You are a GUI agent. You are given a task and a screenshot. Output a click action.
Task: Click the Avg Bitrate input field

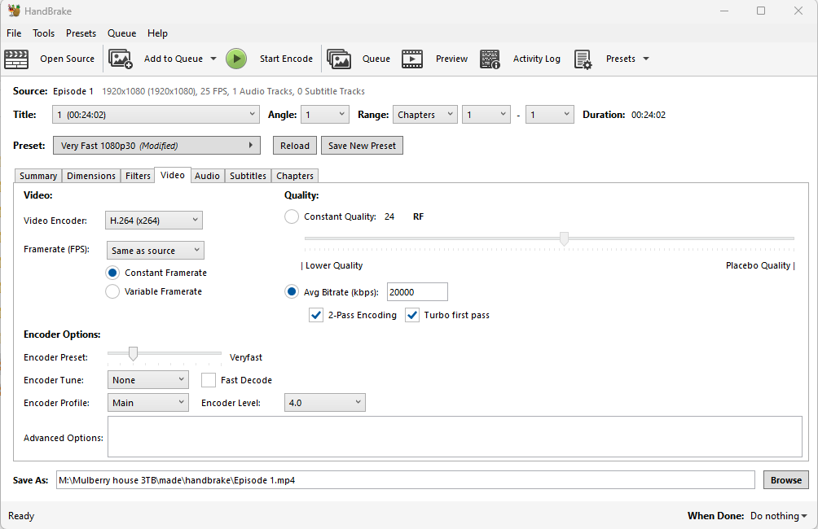pyautogui.click(x=417, y=292)
